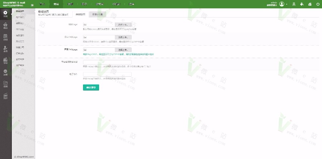The image size is (322, 159).
Task: Open the 微商城 top navigation item
Action: coord(99,4)
